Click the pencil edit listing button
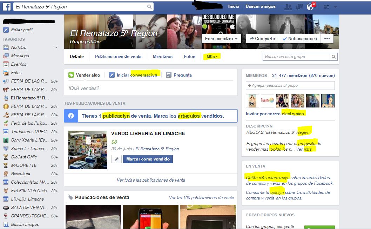 point(116,159)
